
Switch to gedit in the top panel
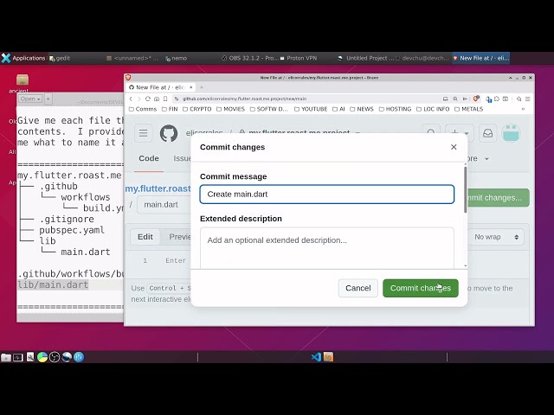(x=60, y=58)
